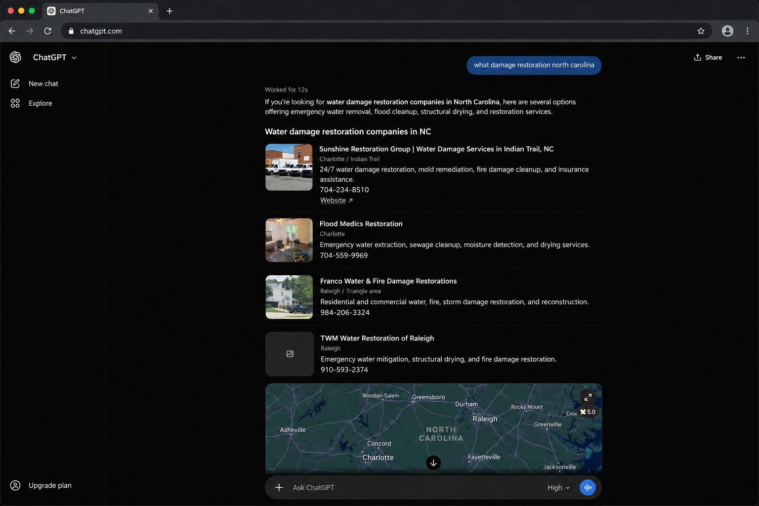759x506 pixels.
Task: Open the browser three-dot menu
Action: (x=747, y=31)
